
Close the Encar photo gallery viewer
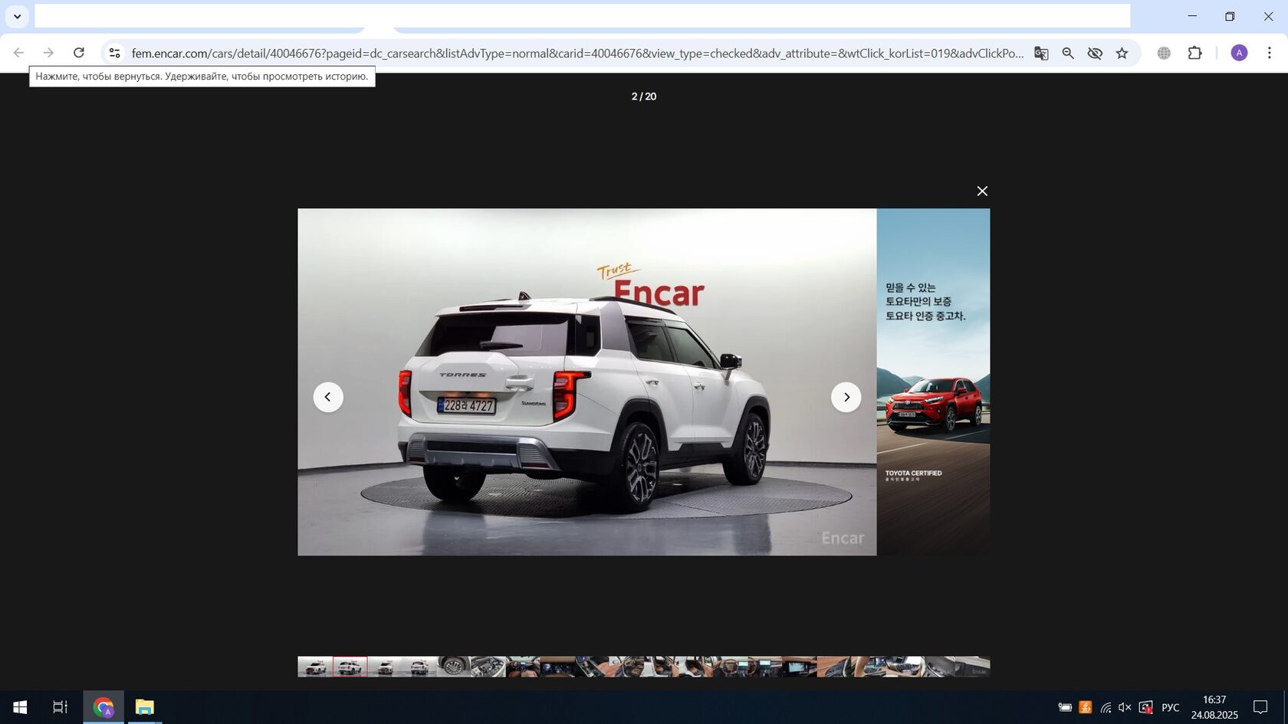(x=982, y=191)
